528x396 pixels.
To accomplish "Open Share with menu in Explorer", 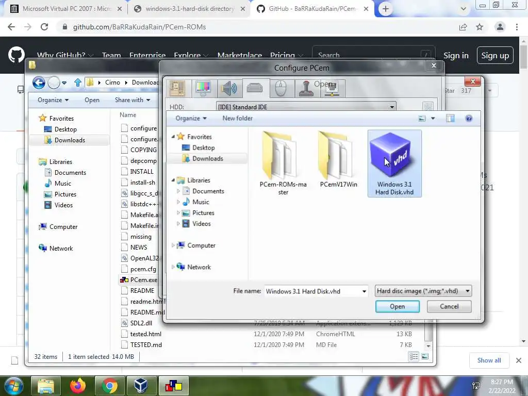I will 133,100.
